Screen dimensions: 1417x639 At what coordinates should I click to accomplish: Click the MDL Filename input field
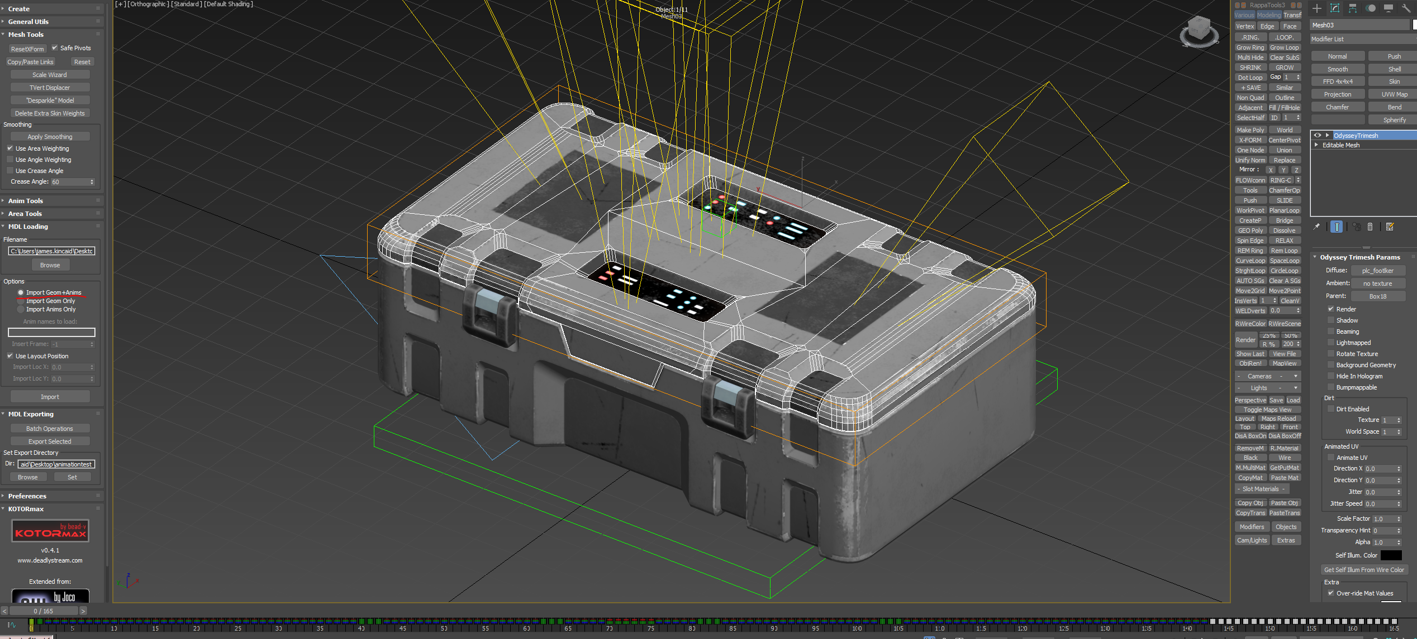click(x=51, y=251)
